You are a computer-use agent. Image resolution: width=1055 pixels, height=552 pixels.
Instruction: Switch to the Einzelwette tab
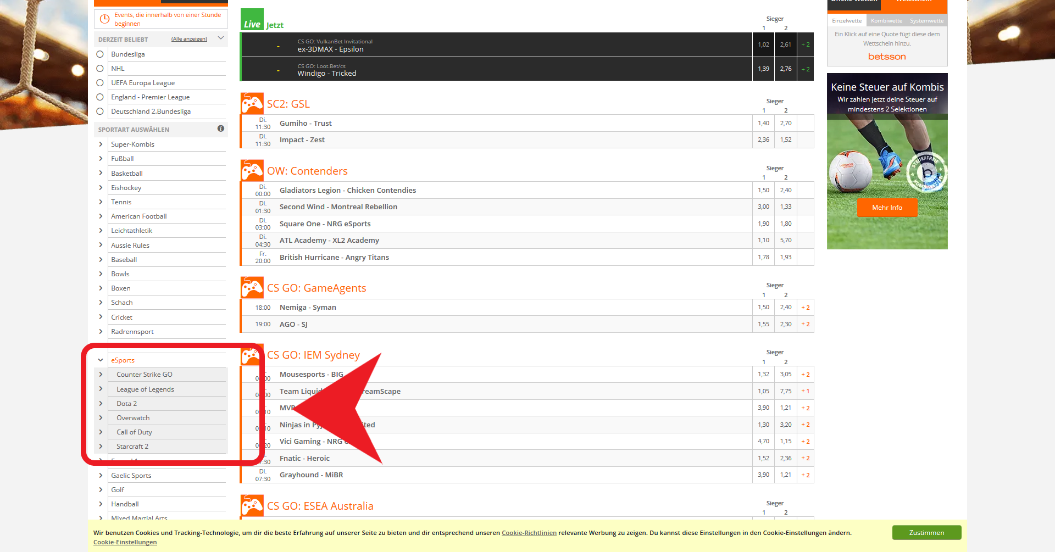[x=847, y=21]
